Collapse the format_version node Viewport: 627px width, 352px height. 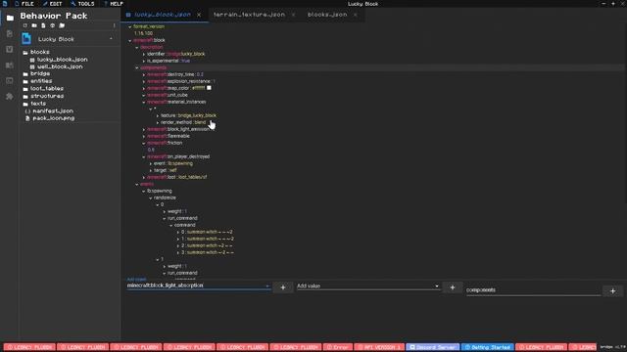(x=130, y=26)
